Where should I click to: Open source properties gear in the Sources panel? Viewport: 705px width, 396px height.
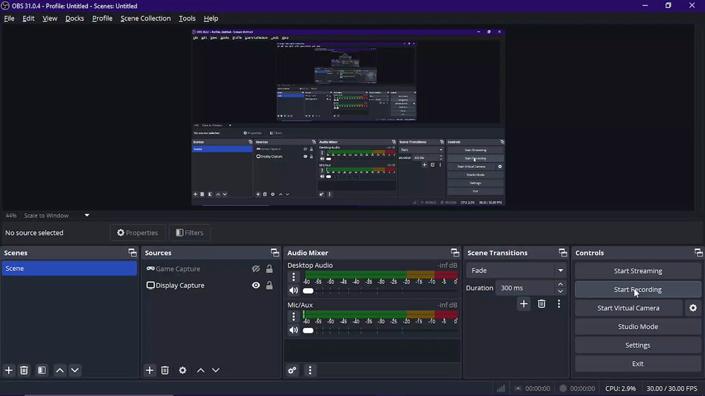coord(183,370)
